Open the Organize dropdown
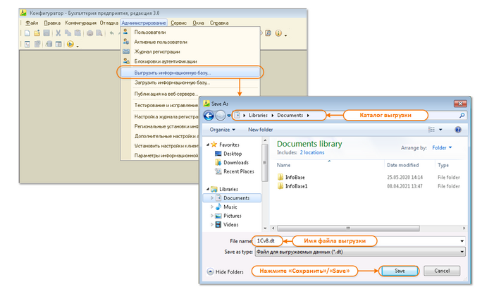This screenshot has width=494, height=294. (x=222, y=130)
